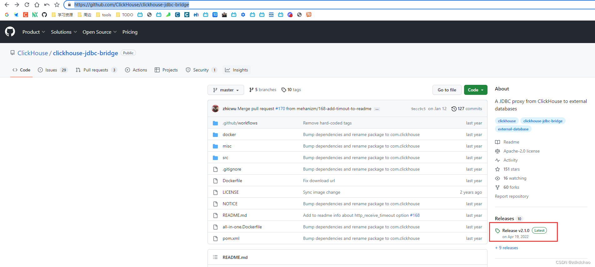595x267 pixels.
Task: Open the Google bookmark icon
Action: 7,15
